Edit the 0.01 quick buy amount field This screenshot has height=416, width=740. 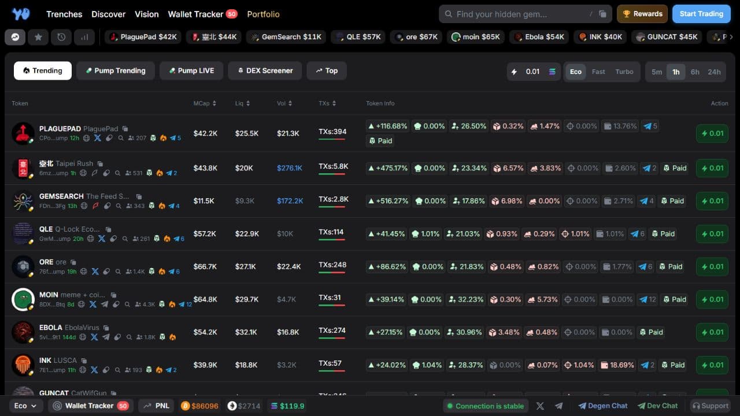point(534,72)
